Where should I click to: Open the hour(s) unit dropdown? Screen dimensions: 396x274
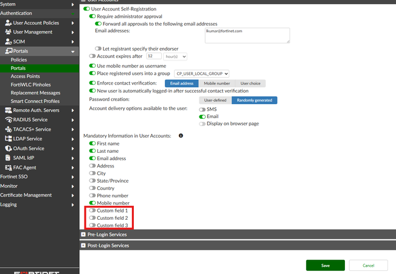tap(175, 57)
